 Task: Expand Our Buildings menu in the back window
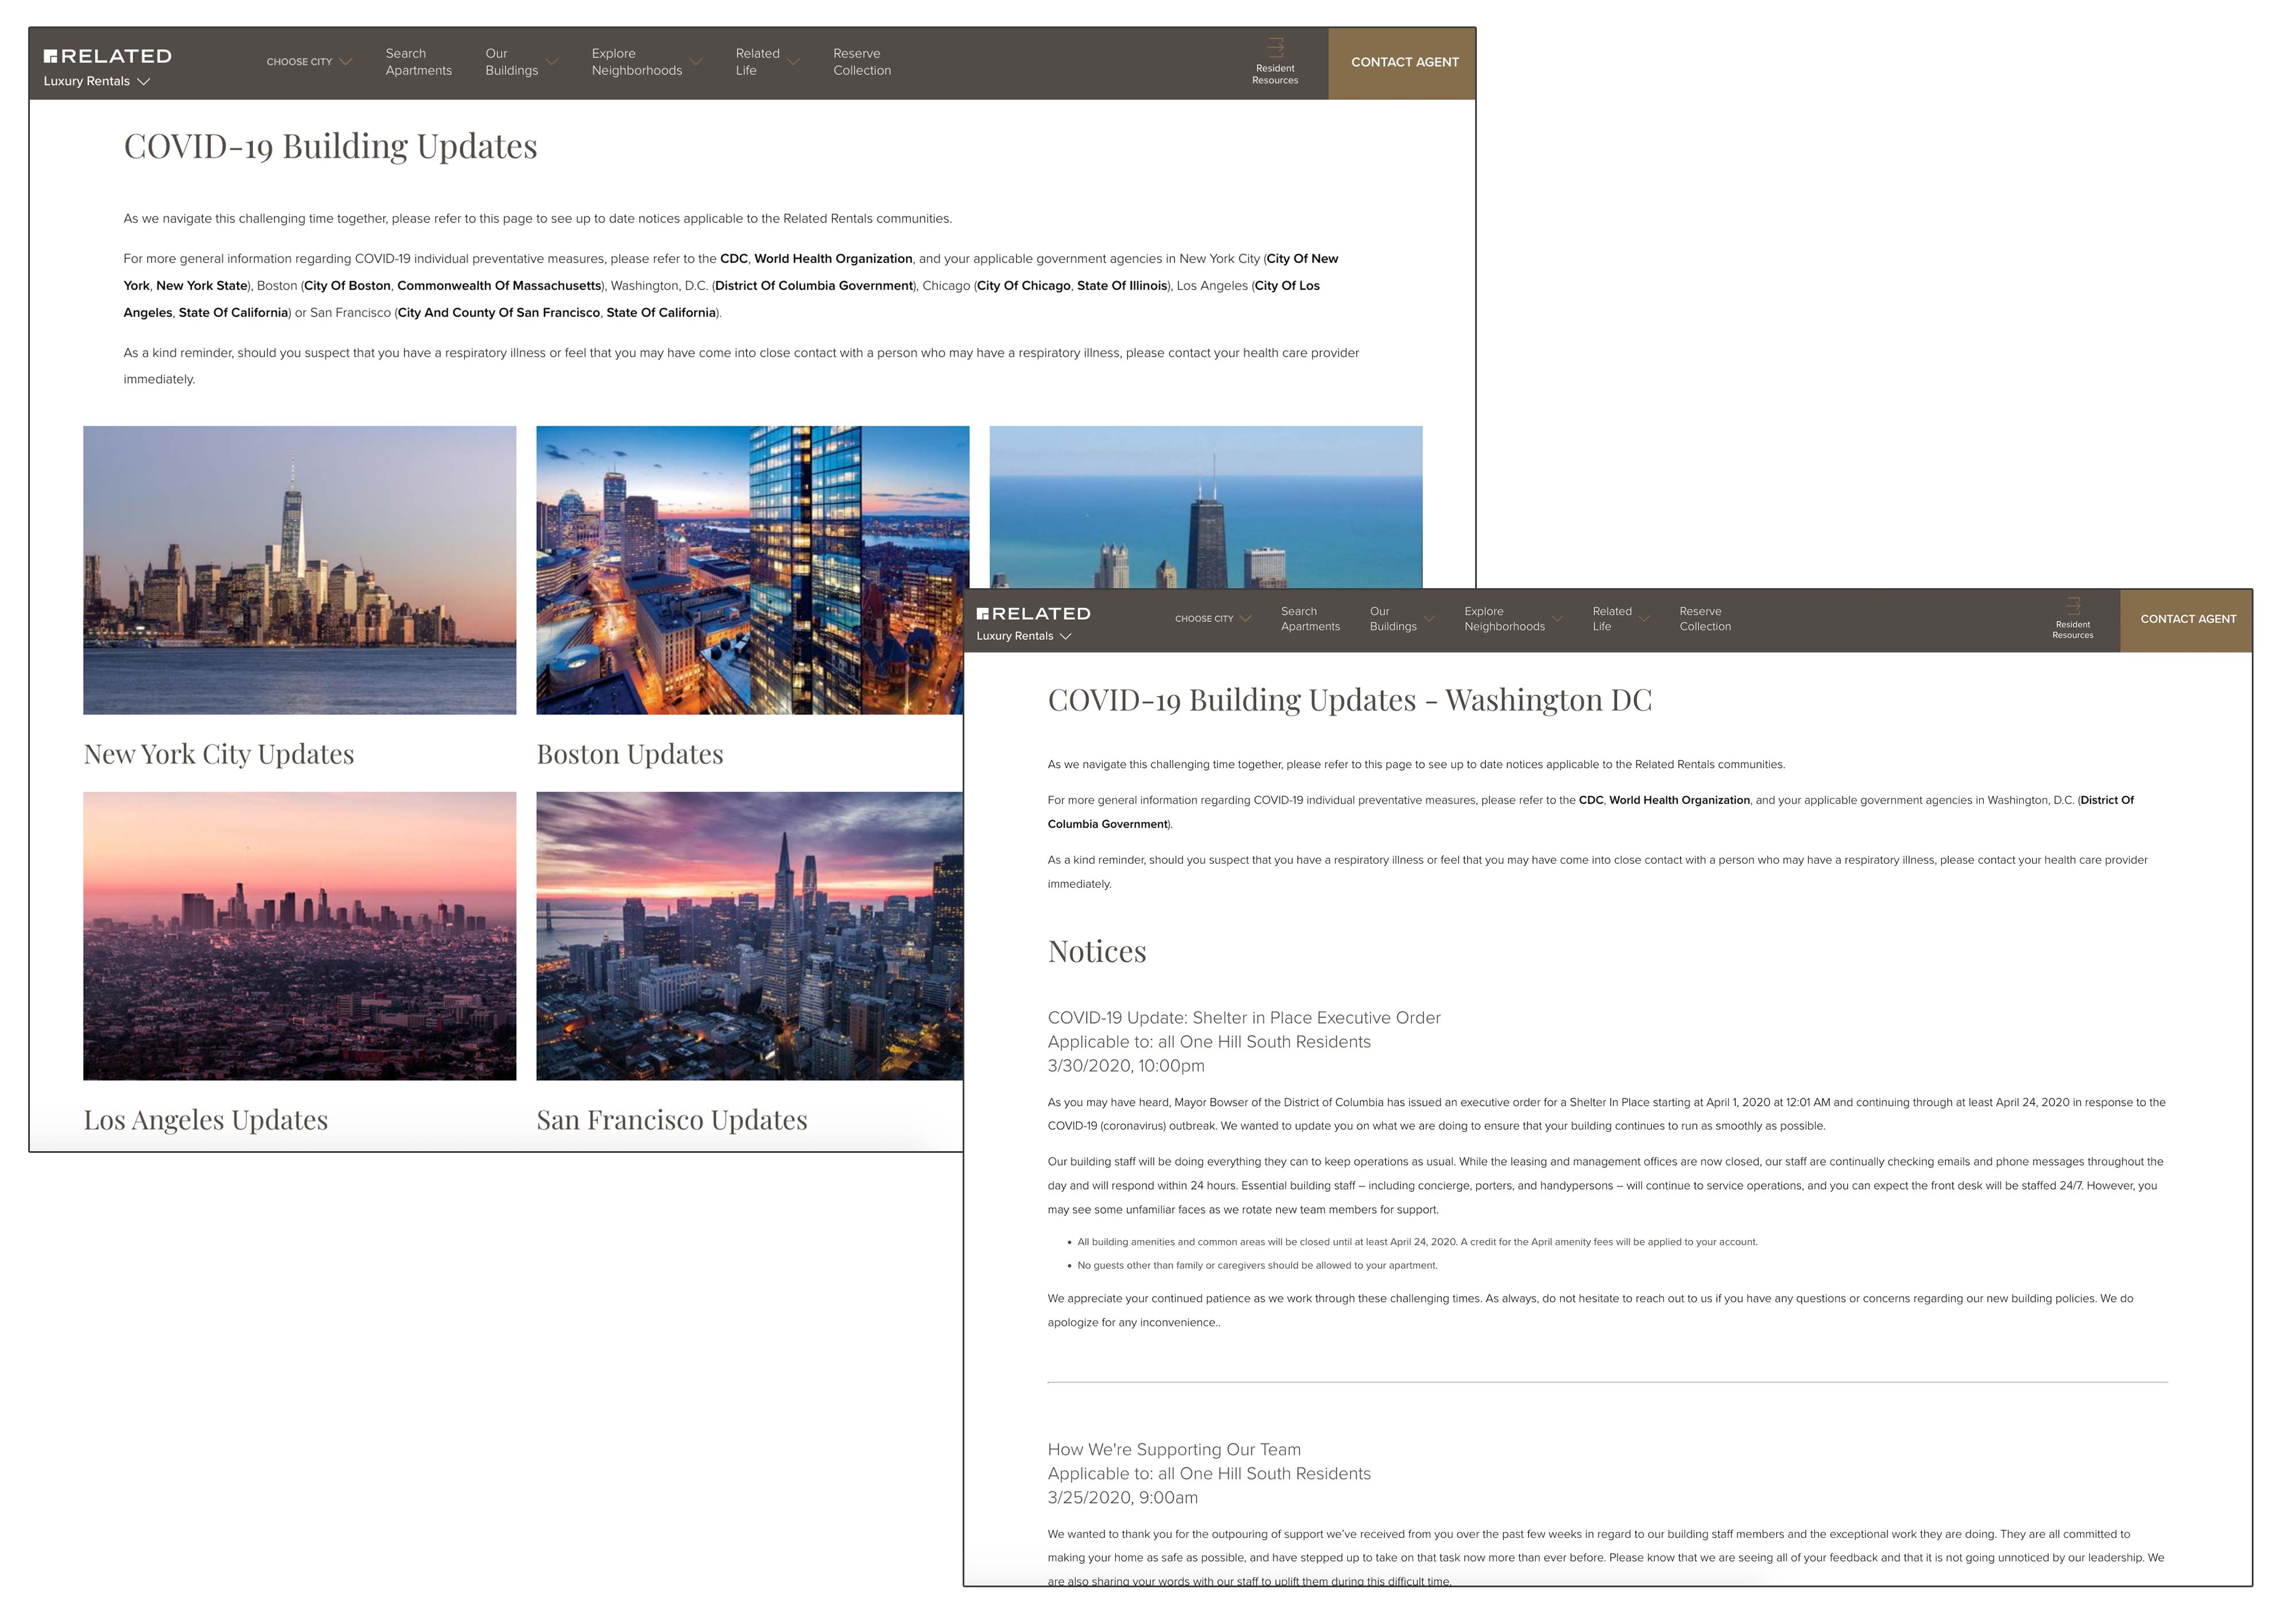521,62
